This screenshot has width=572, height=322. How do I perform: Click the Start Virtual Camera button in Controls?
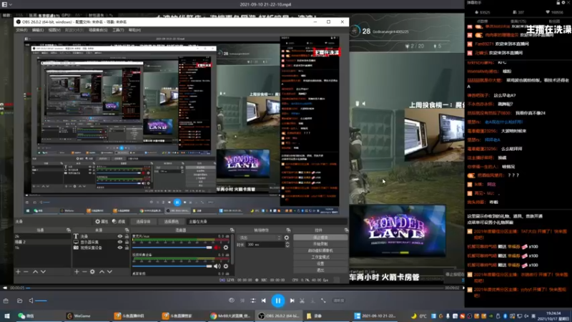[x=320, y=250]
